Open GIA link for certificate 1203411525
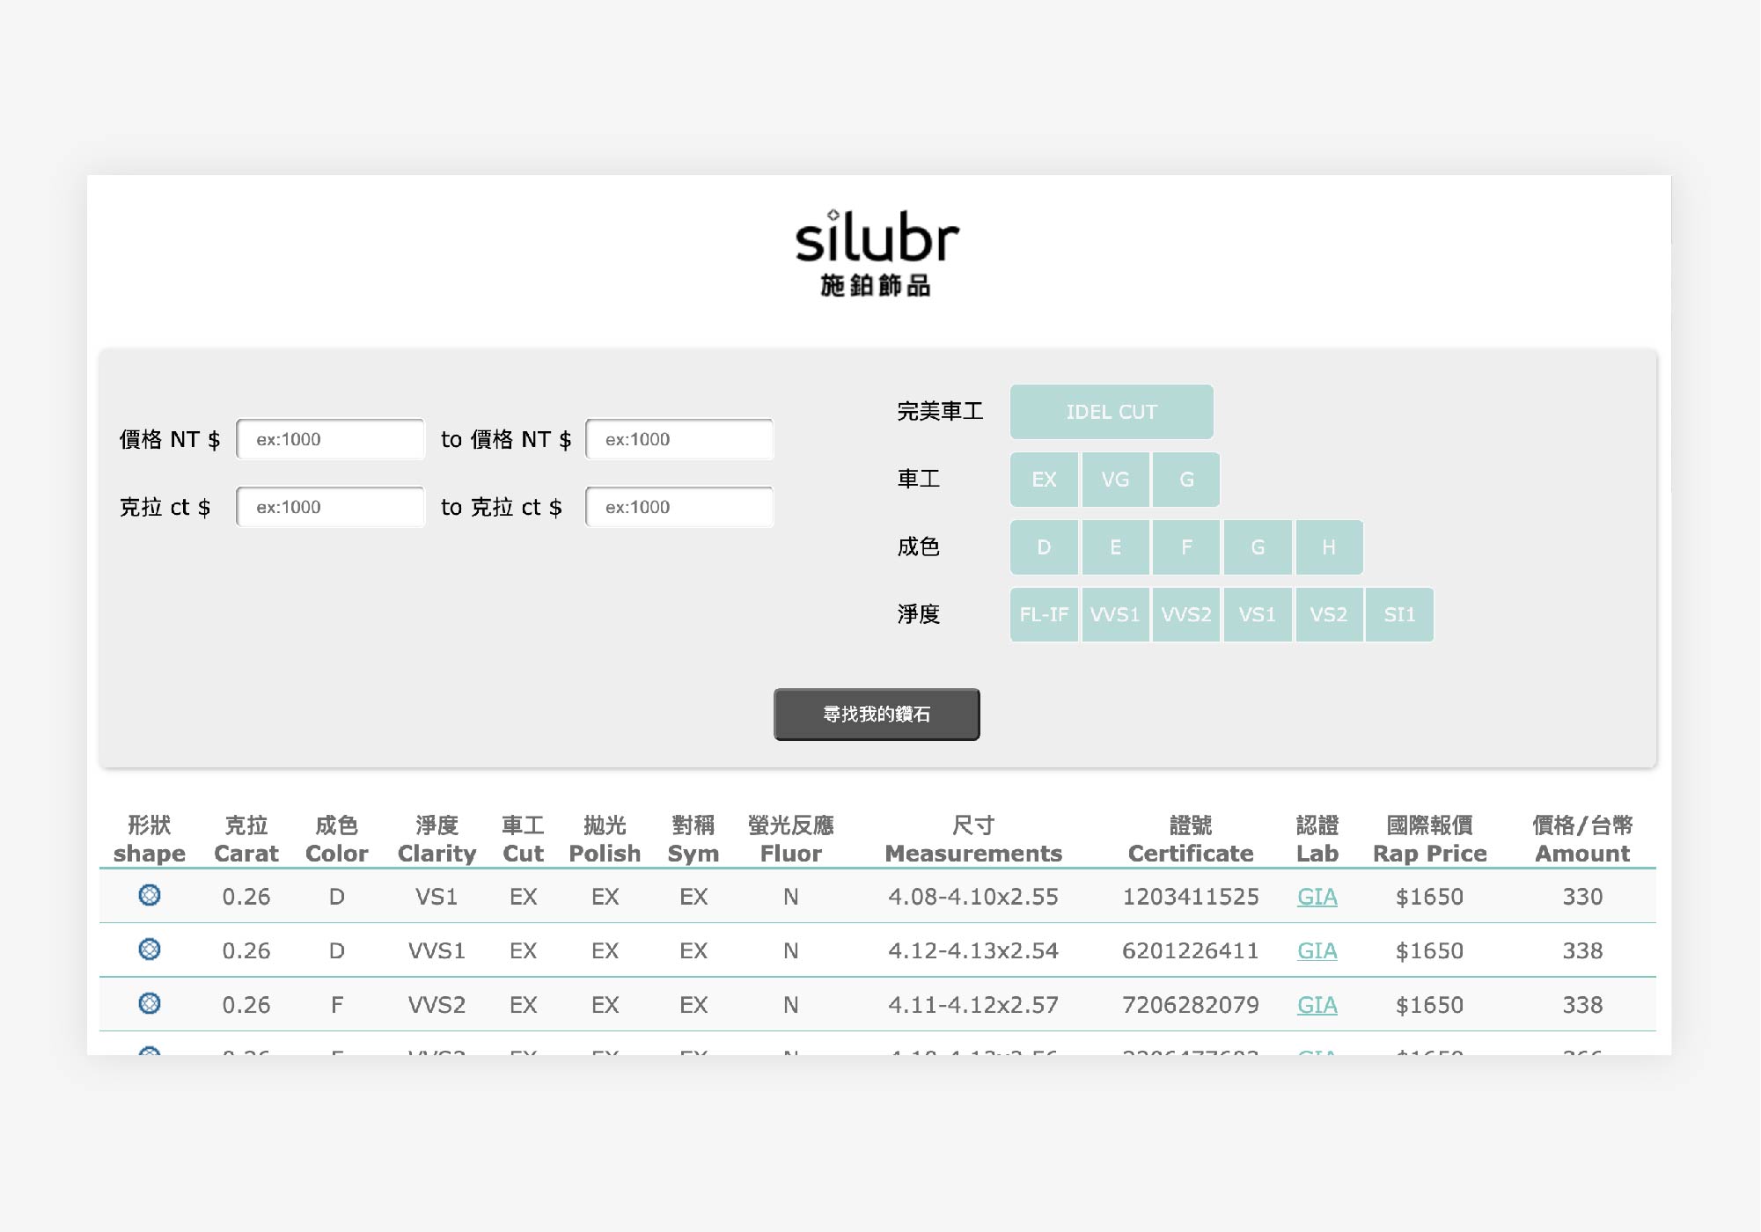 tap(1317, 897)
